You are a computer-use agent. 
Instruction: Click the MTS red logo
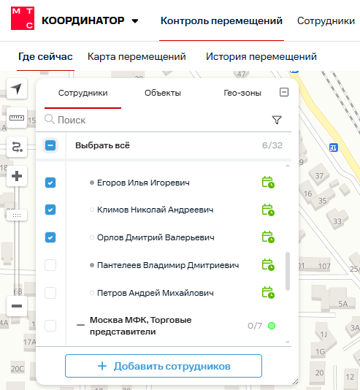click(23, 18)
